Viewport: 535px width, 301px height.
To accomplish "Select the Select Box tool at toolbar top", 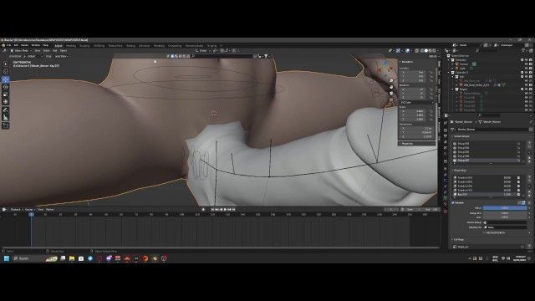I will click(x=6, y=64).
